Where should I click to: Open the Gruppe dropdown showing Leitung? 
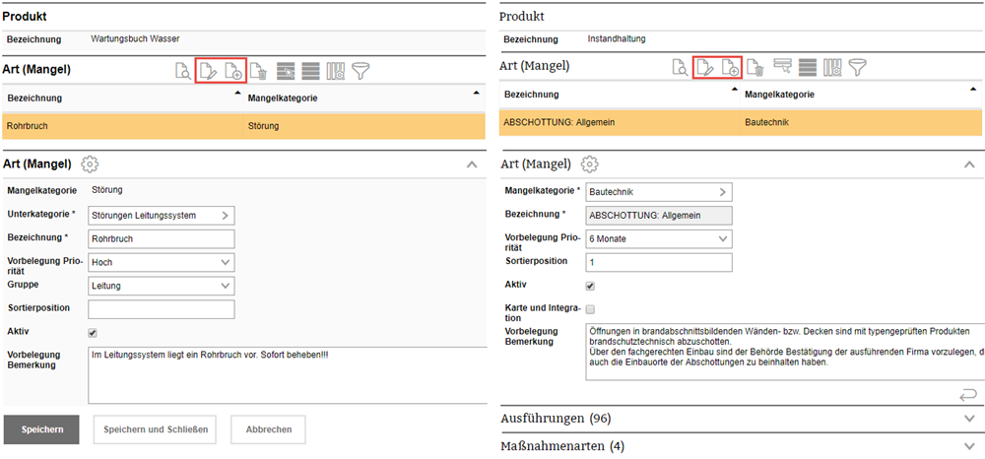[161, 286]
